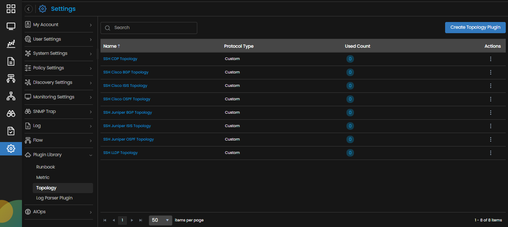
Task: Open actions menu for SSH LLDP Topology
Action: point(491,153)
